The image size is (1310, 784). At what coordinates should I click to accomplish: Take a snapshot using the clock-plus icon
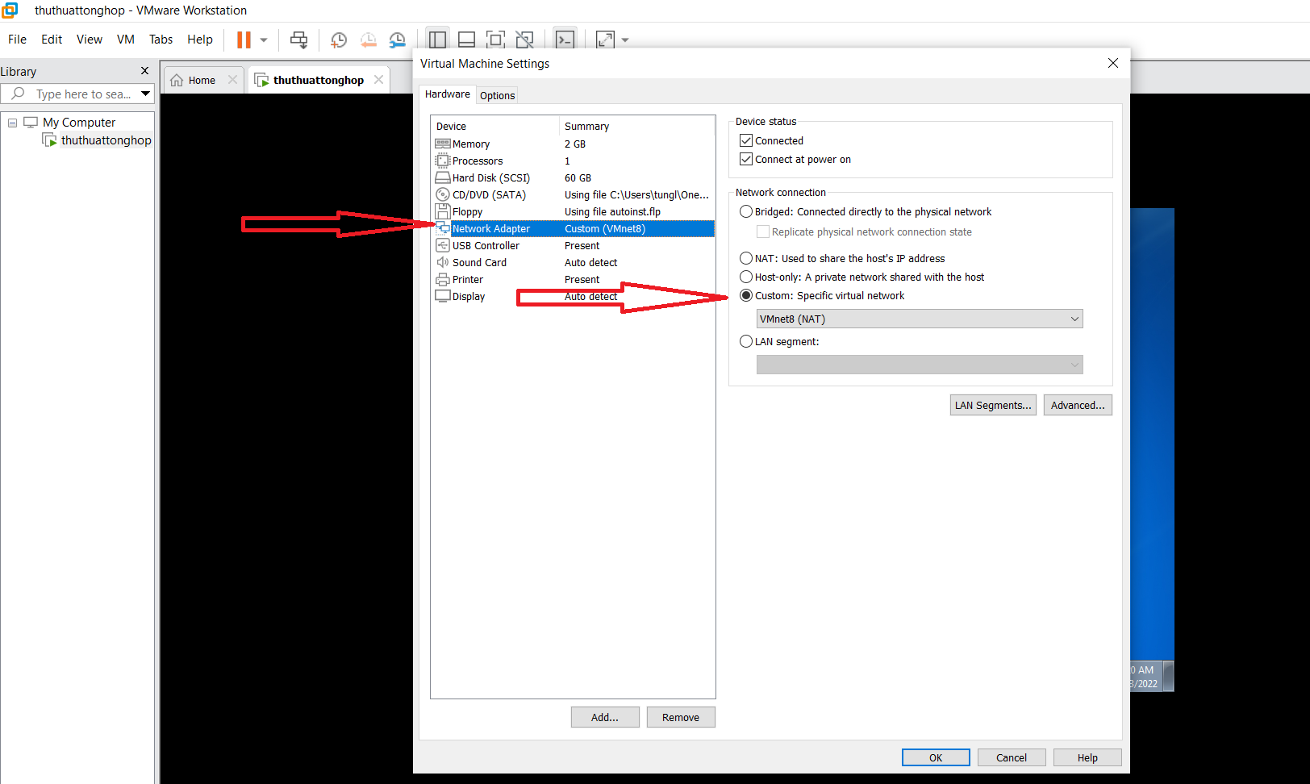pos(339,40)
